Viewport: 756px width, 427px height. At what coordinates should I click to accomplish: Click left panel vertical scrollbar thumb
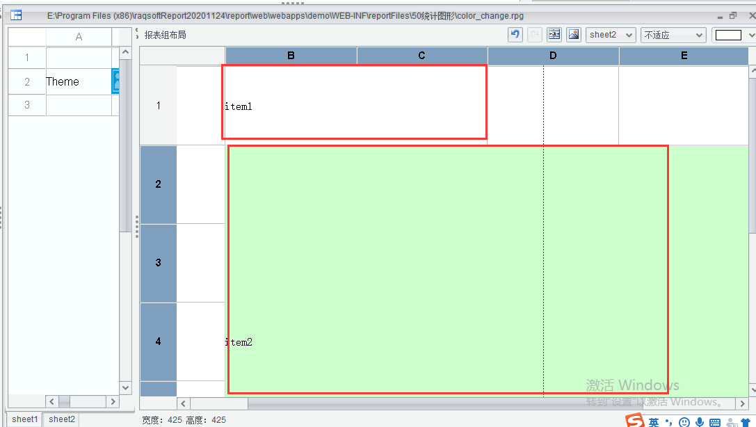click(125, 145)
